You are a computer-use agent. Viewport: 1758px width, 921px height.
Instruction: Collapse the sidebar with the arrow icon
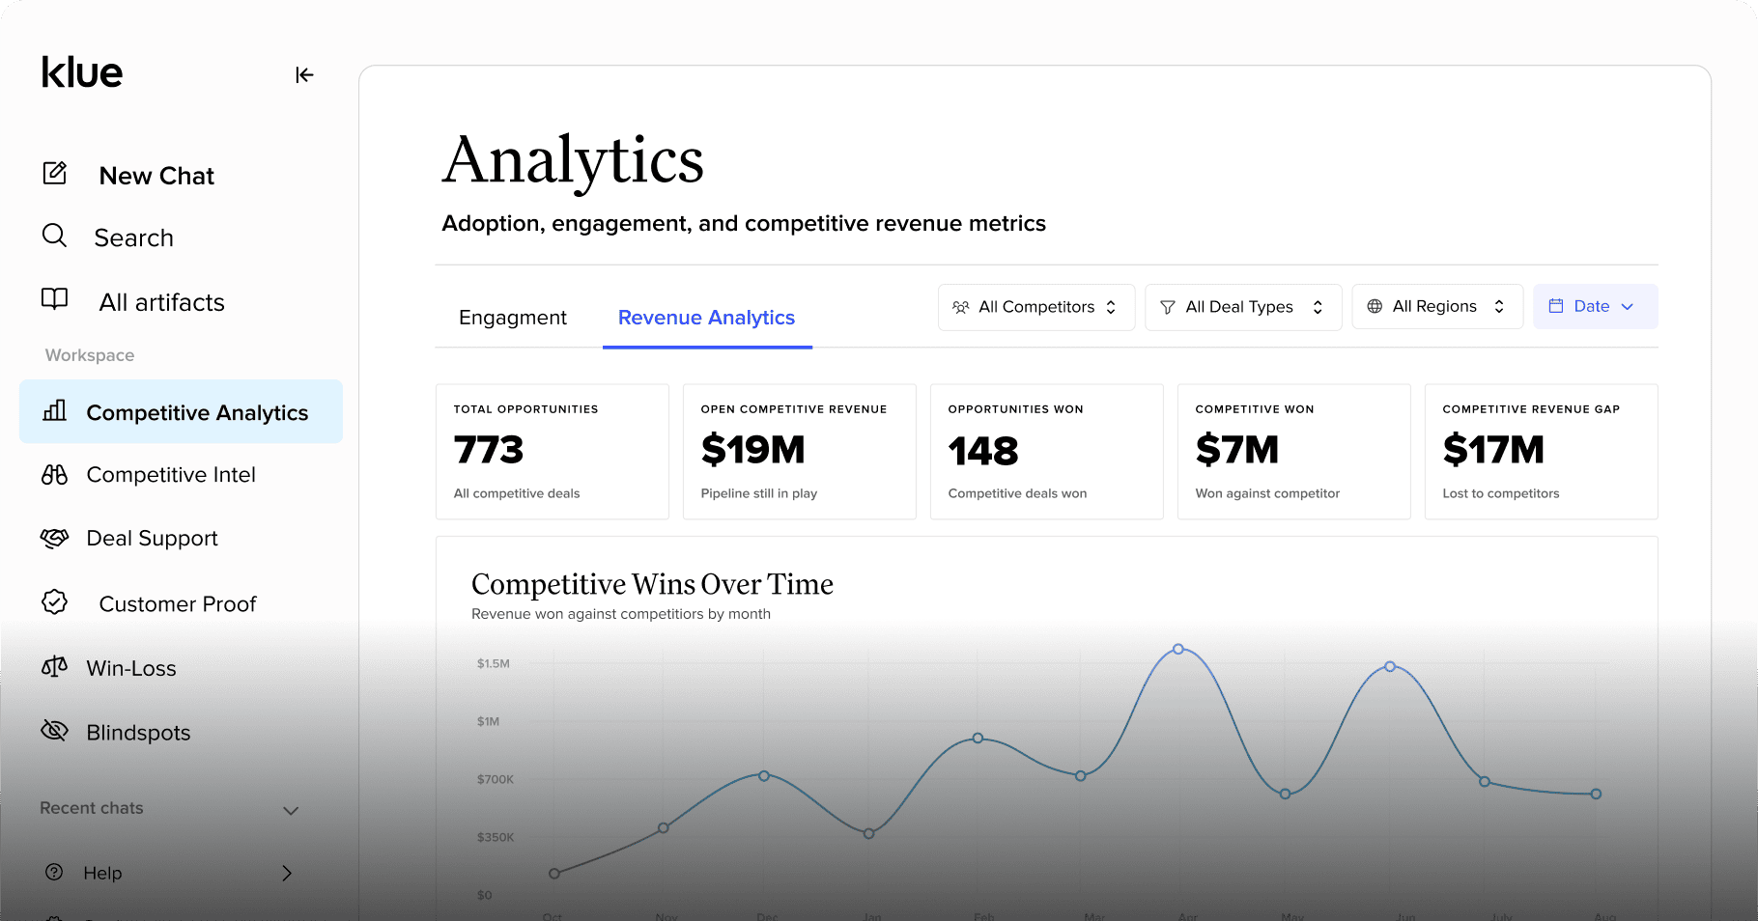[304, 75]
